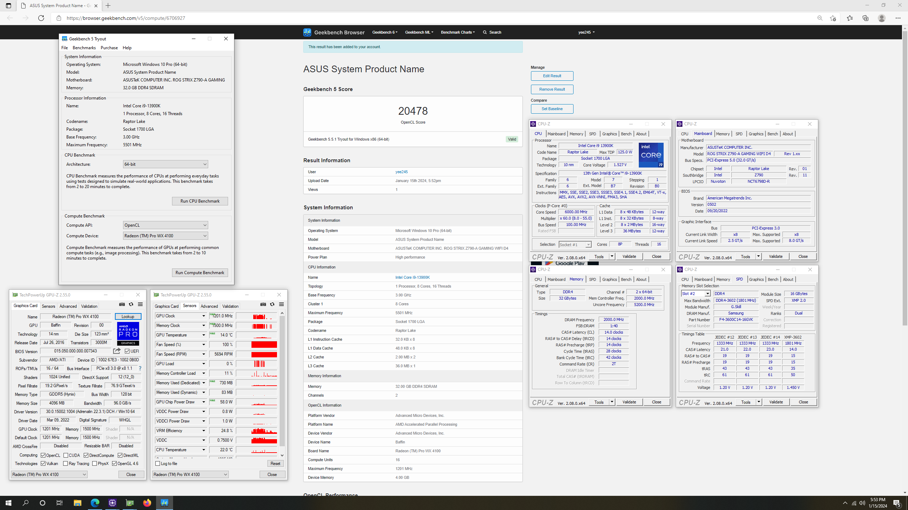Viewport: 908px width, 510px height.
Task: Open the browser Favorites list icon
Action: pos(850,18)
